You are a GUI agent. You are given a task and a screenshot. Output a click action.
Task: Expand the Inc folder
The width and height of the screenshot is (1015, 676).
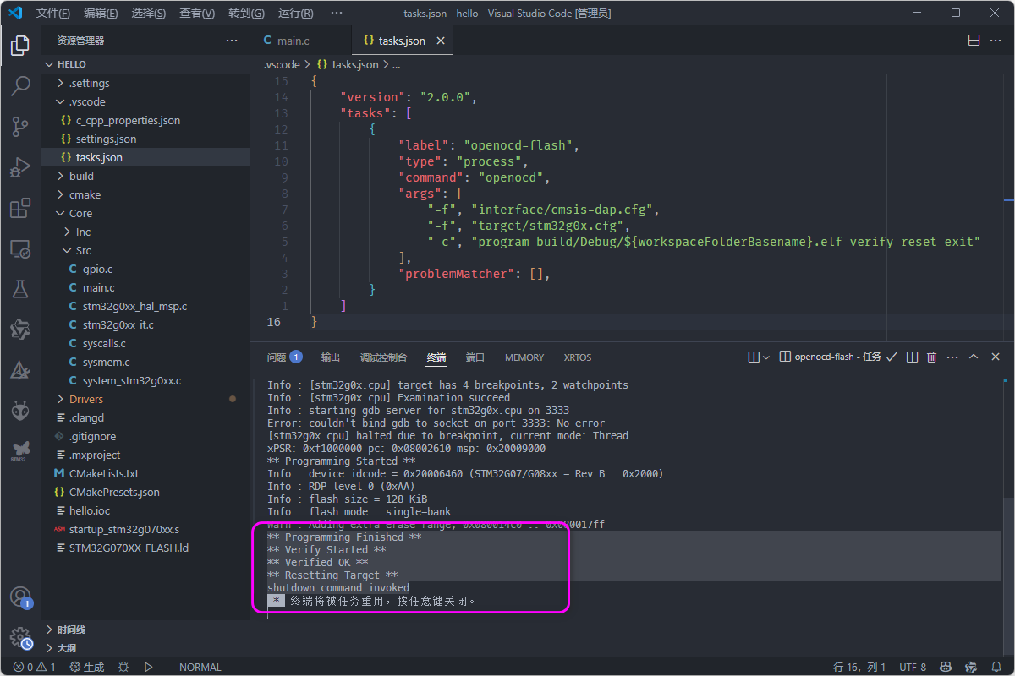(x=145, y=232)
